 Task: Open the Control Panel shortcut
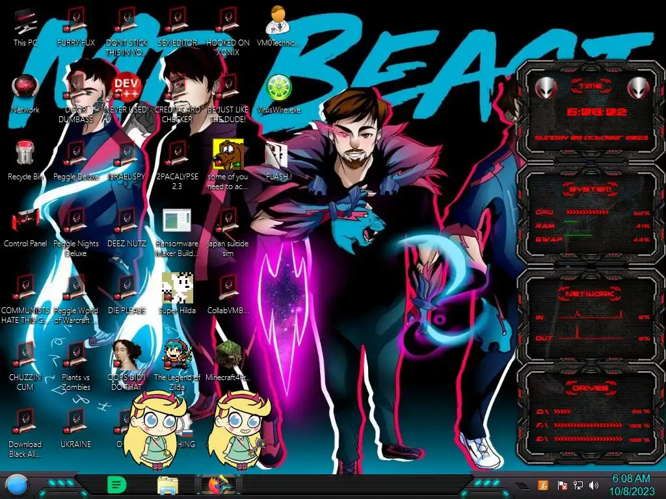click(25, 228)
